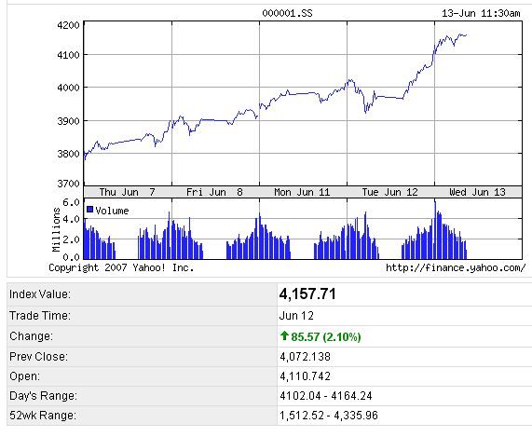Viewport: 532px width, 437px height.
Task: Select the Mon Jun 11 date label
Action: [x=302, y=192]
